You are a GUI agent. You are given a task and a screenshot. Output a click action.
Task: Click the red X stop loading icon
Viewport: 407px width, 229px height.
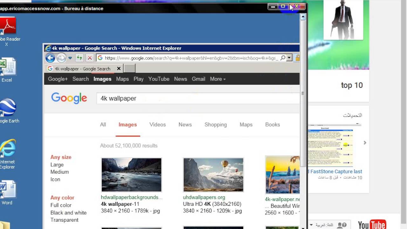coord(90,58)
